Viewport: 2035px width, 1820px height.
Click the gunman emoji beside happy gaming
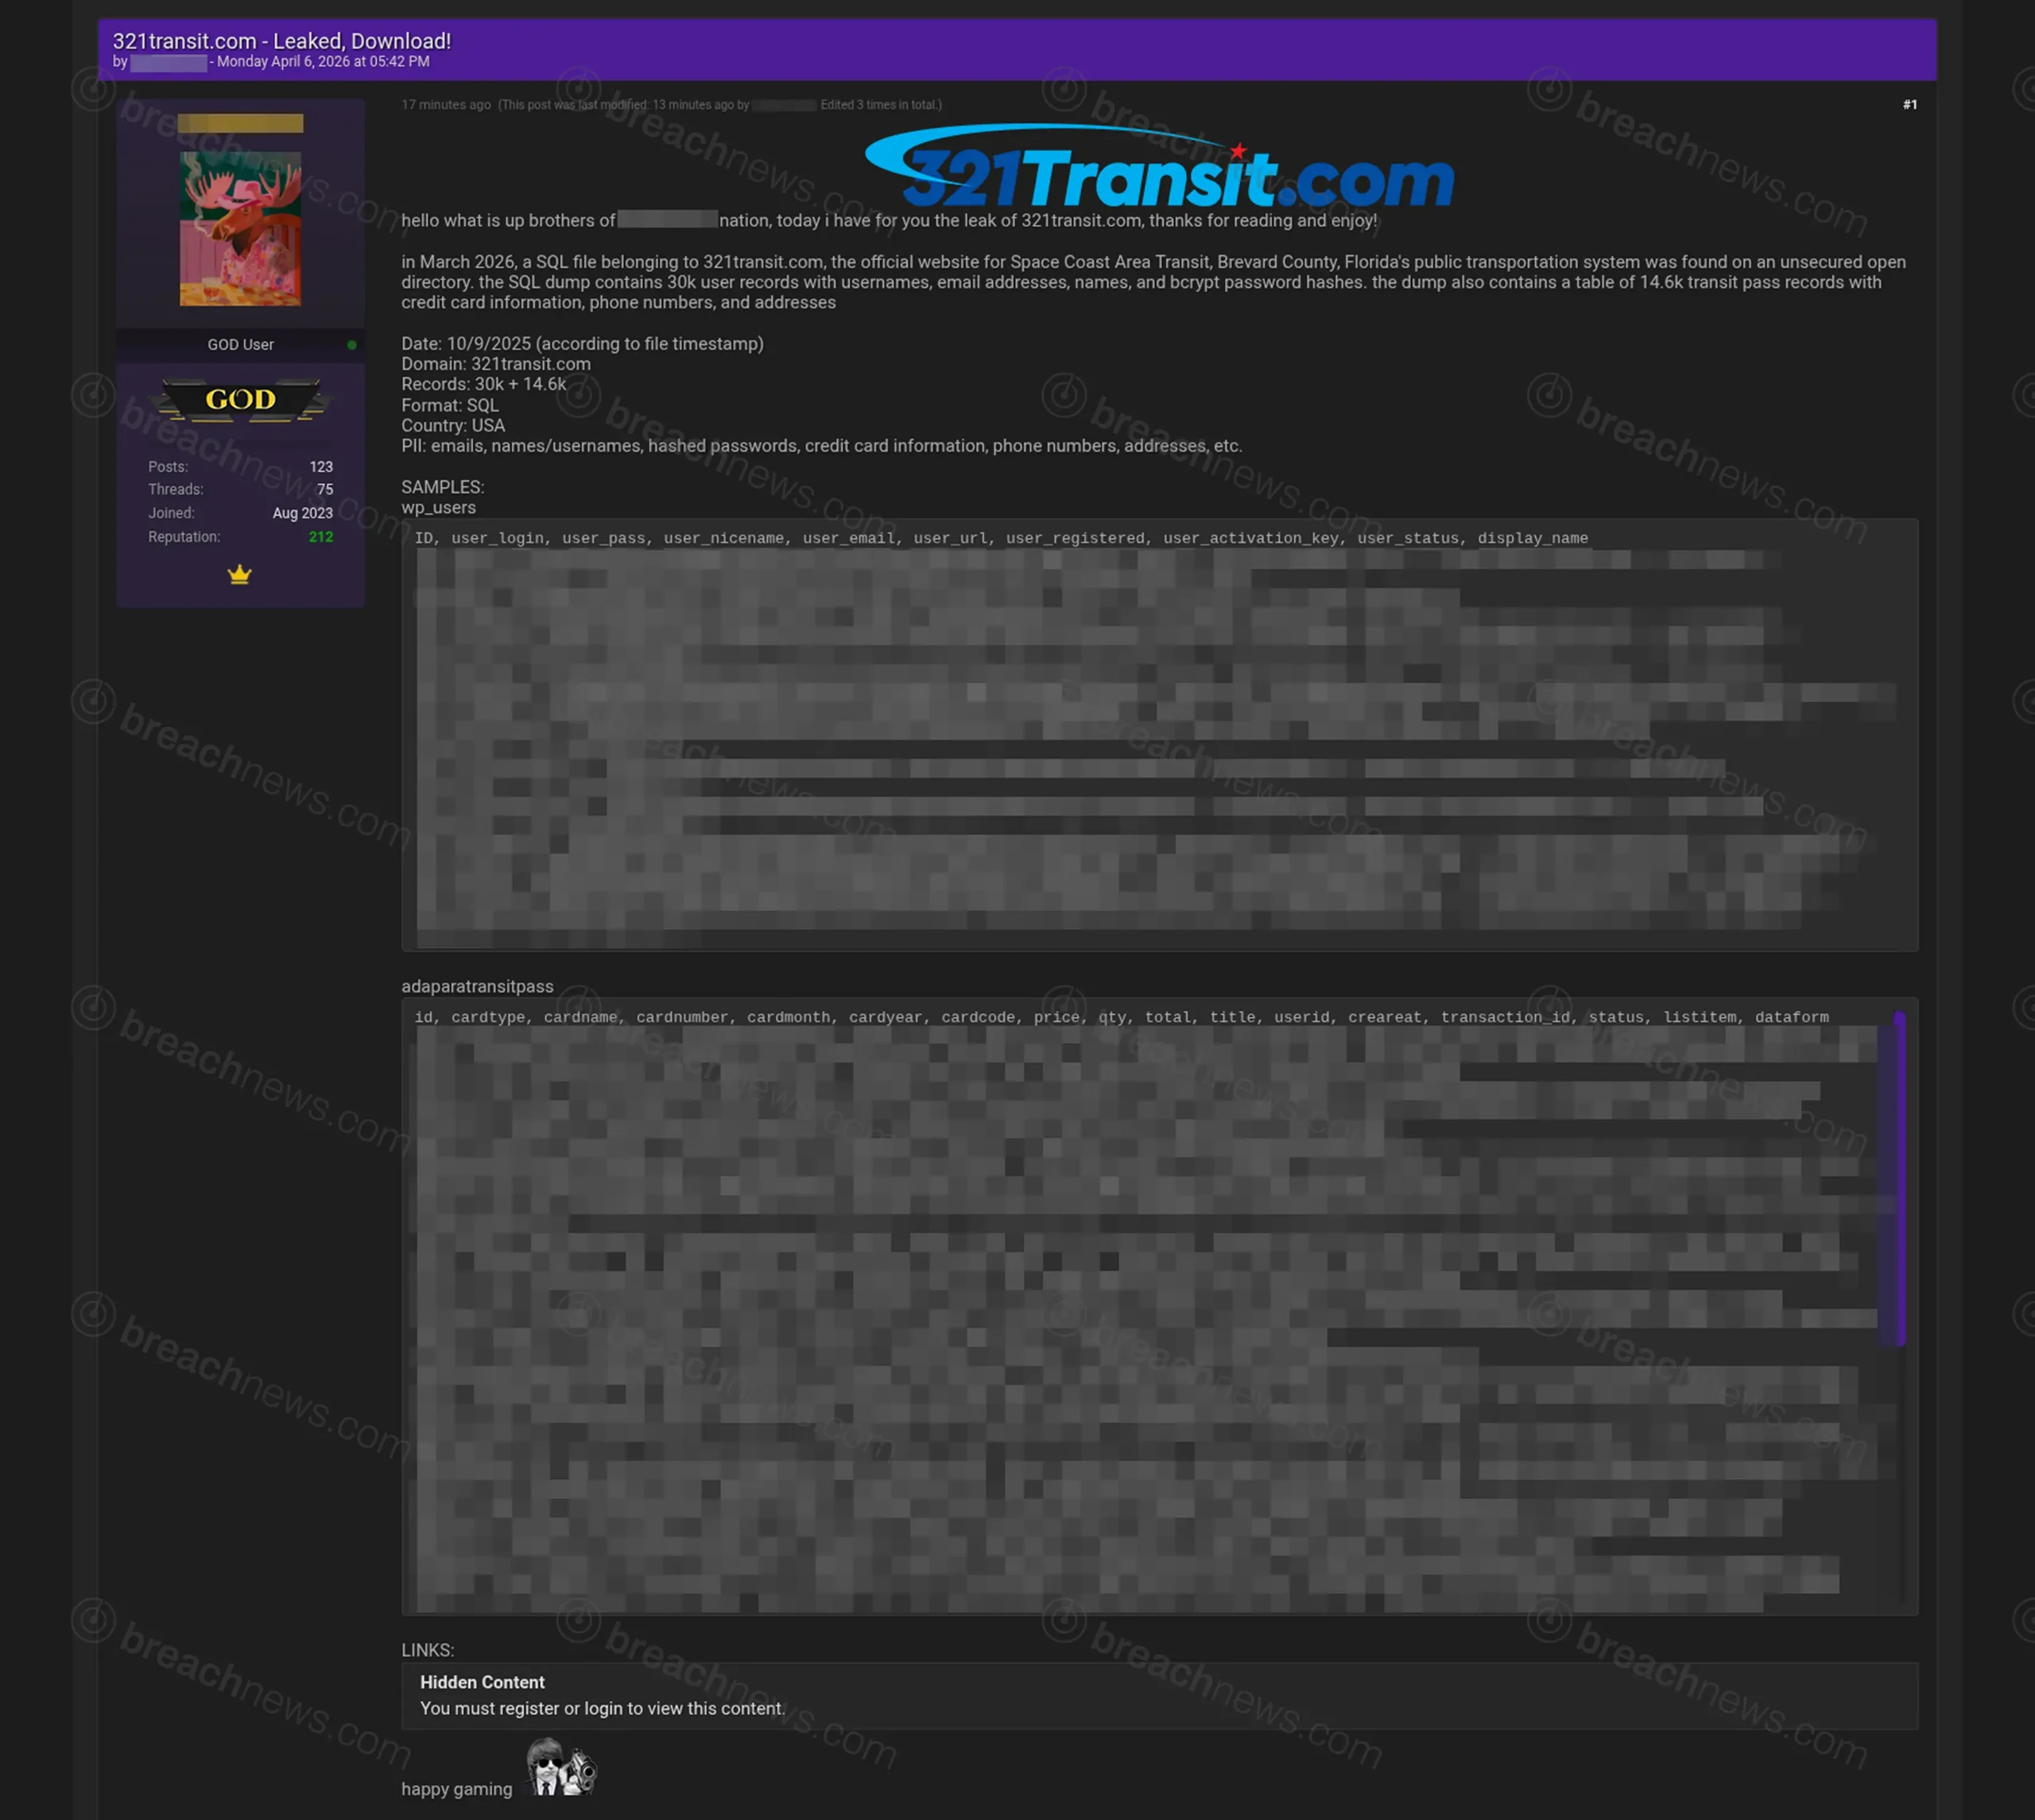[562, 1767]
